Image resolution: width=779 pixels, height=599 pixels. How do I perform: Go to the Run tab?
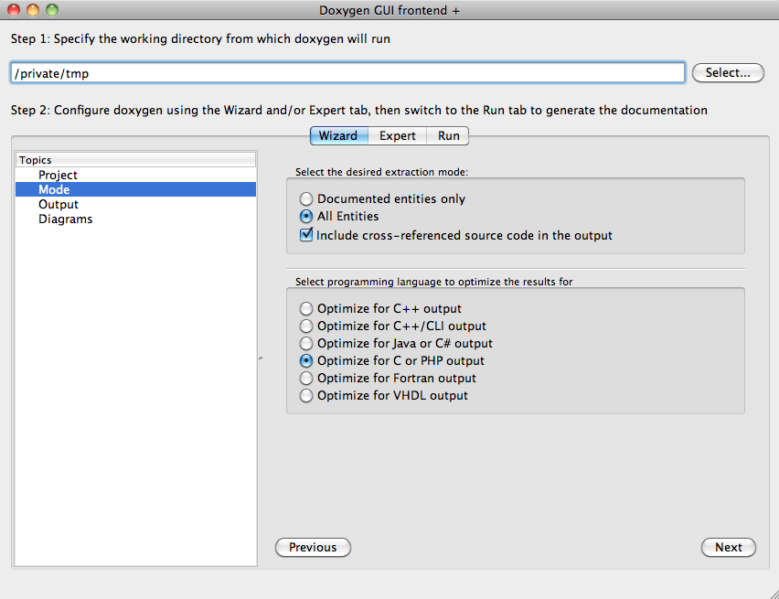click(448, 135)
